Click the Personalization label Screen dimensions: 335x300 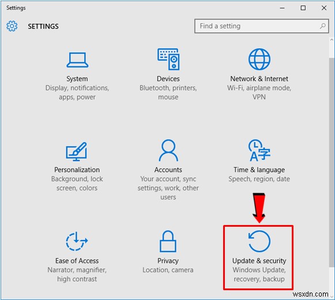(77, 170)
